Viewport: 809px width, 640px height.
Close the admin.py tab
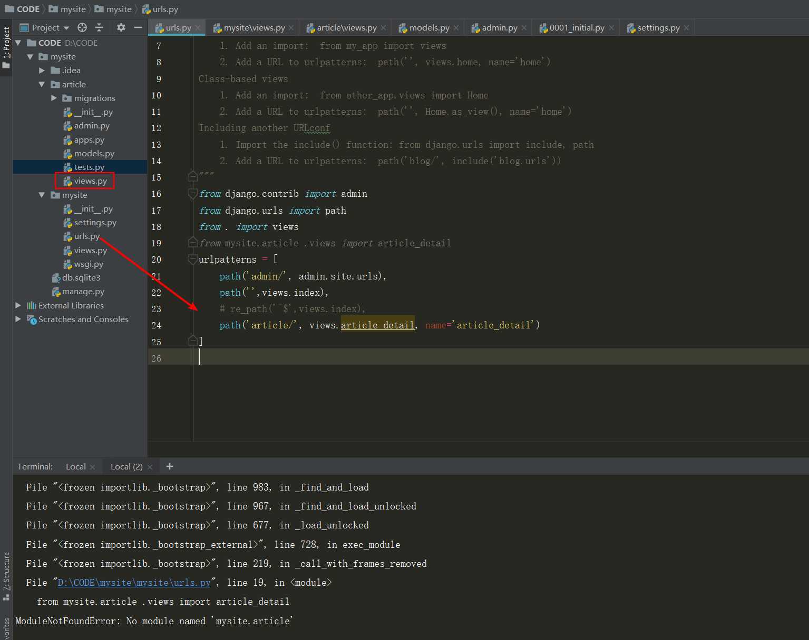(x=524, y=28)
